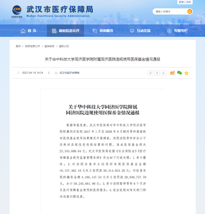This screenshot has height=214, width=205.
Task: Click the CHS China Healthcare Security logo
Action: [17, 11]
